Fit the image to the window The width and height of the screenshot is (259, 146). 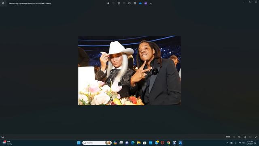245,137
